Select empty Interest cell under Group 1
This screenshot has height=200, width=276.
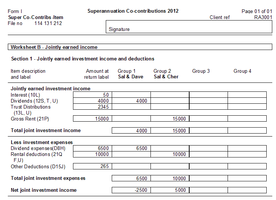(x=131, y=95)
